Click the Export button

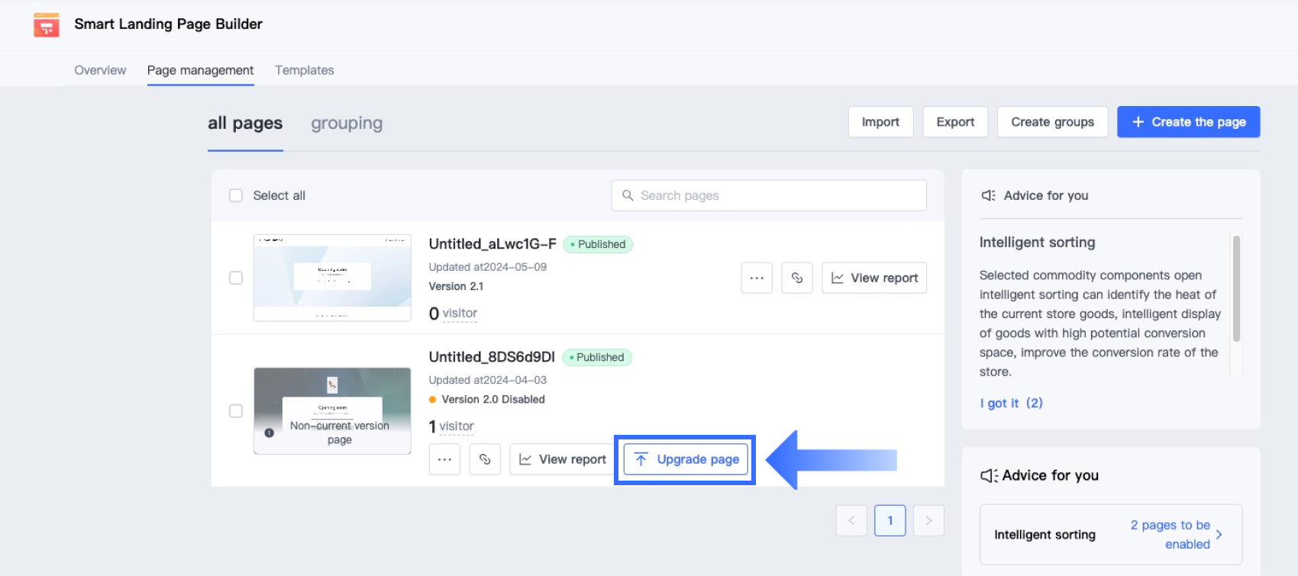click(955, 122)
